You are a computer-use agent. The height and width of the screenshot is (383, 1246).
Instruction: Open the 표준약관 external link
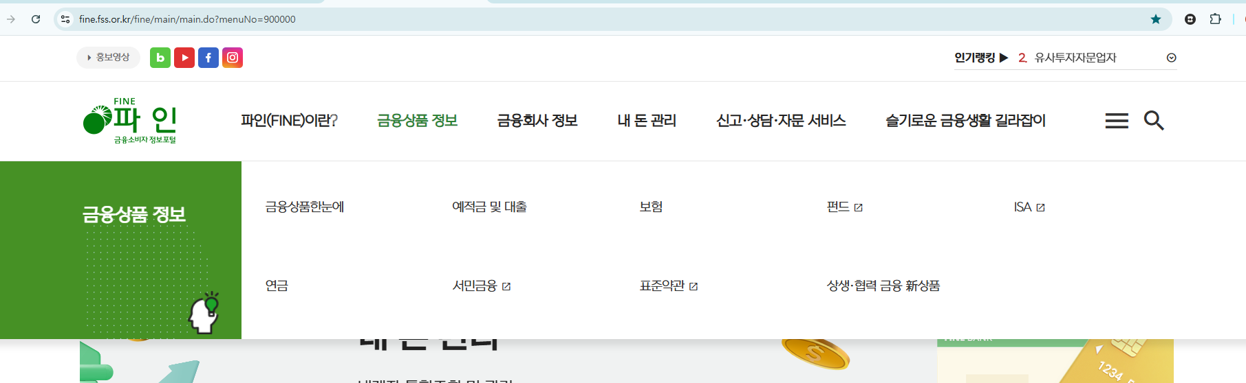669,286
